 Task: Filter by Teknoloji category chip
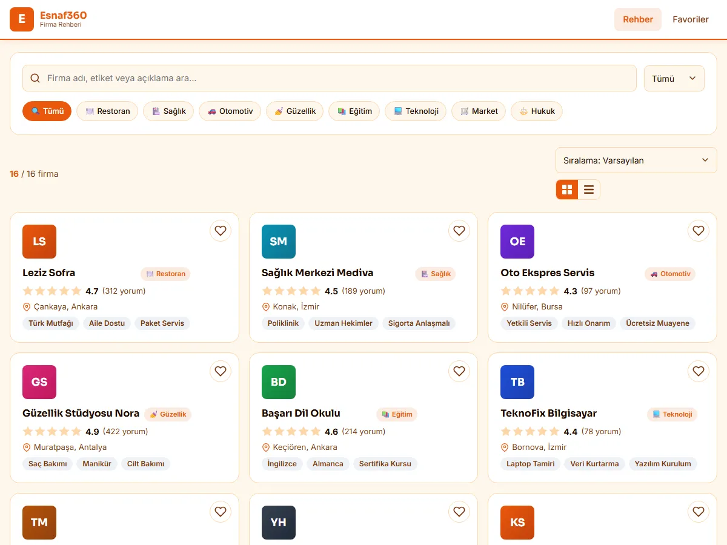click(x=416, y=111)
